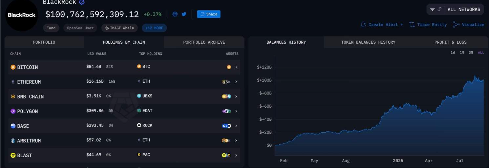Viewport: 489px width, 168px height.
Task: Open the Portfolio Archive tab
Action: [x=204, y=42]
